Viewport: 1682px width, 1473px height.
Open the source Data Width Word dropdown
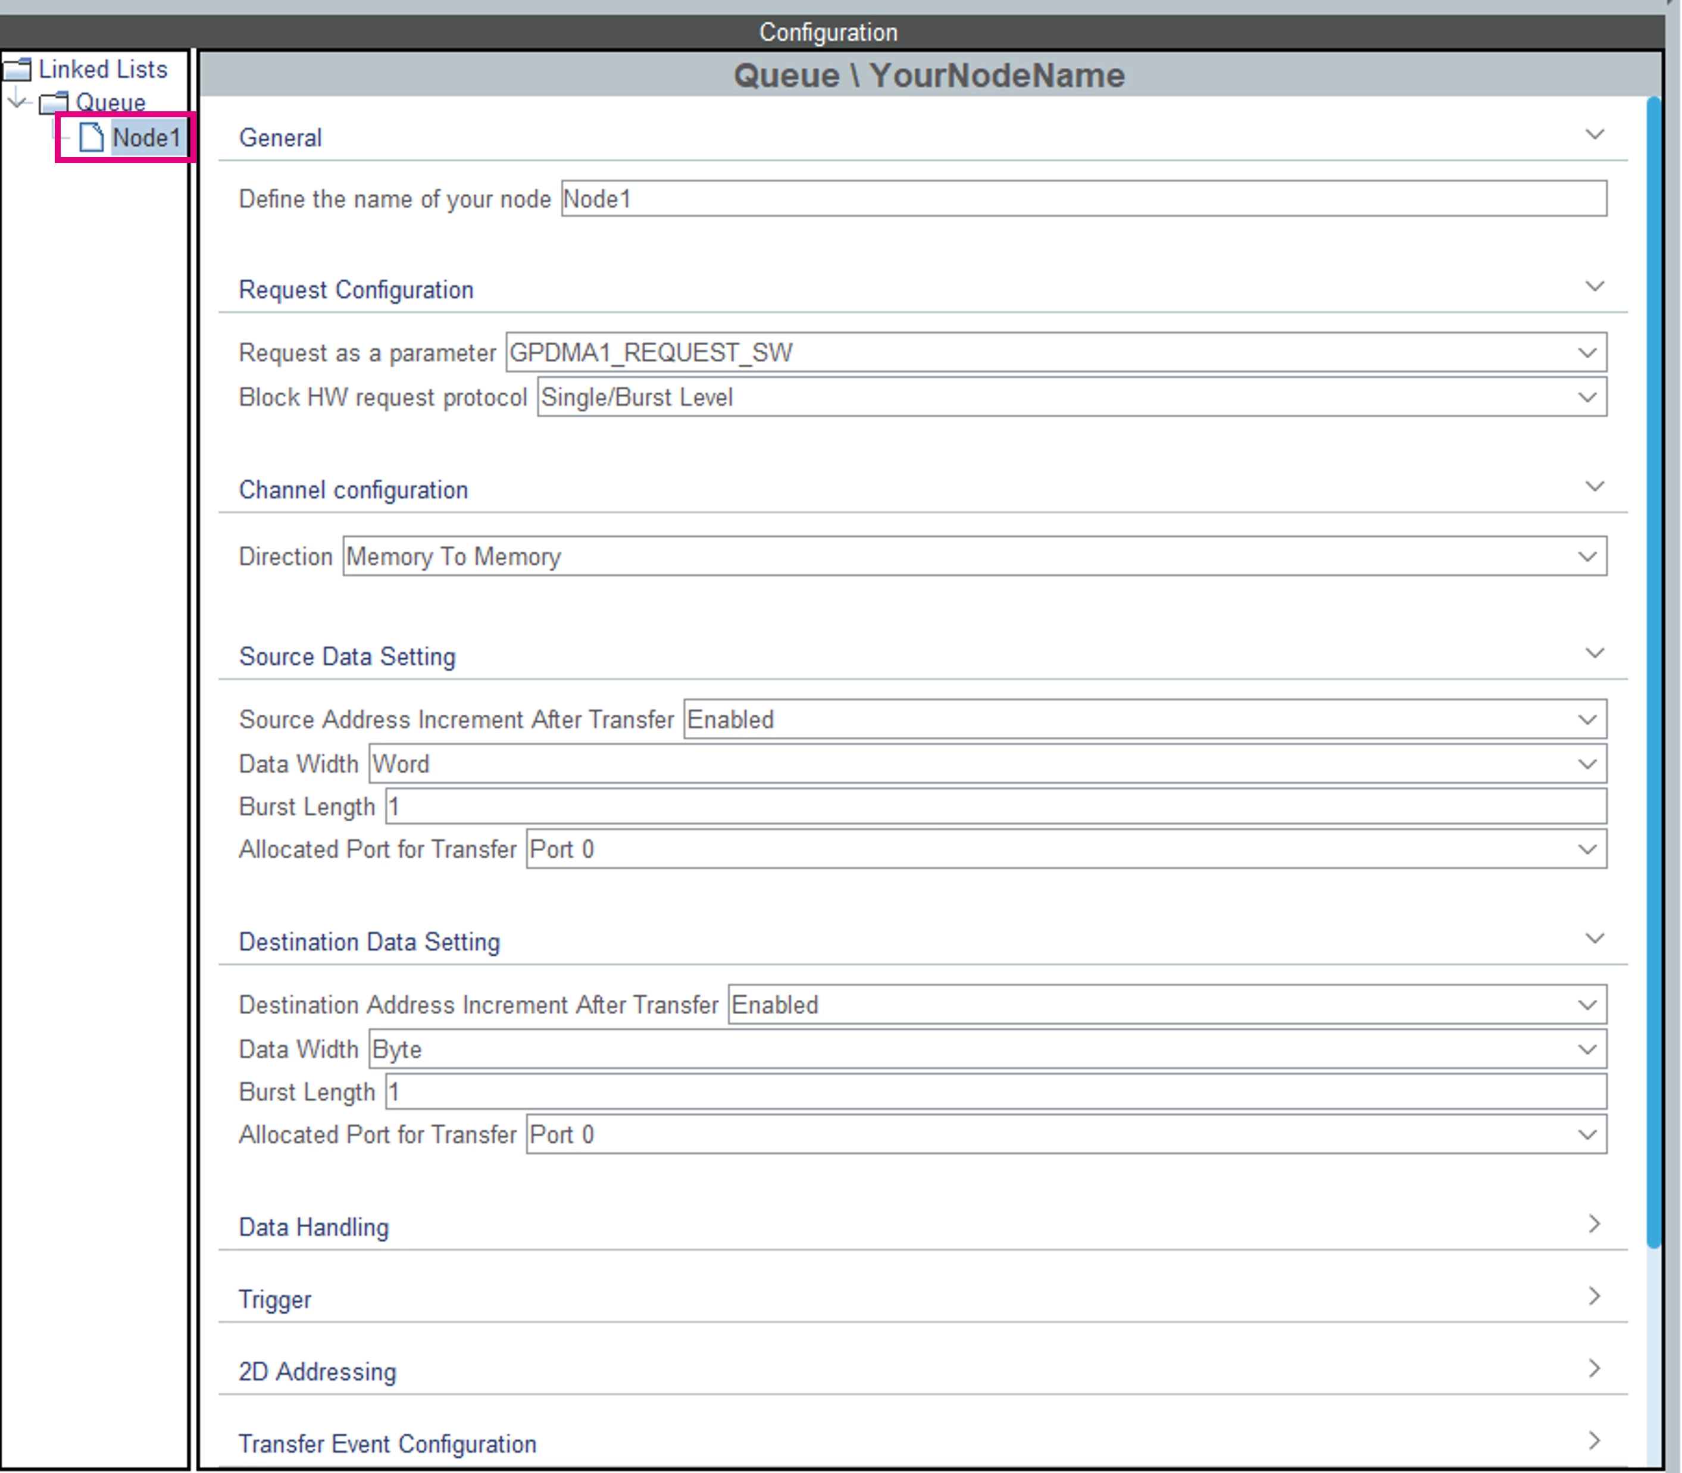pos(987,764)
